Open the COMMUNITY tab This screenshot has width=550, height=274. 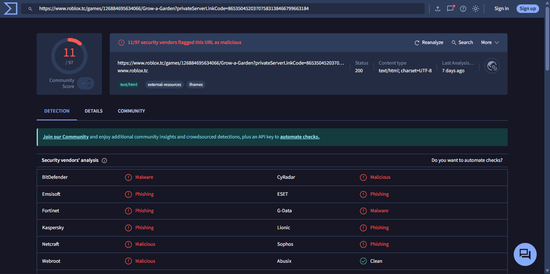131,111
